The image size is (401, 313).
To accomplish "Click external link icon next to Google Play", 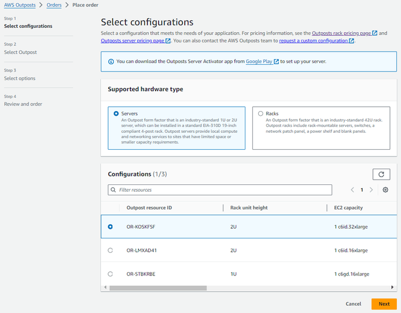I will click(x=276, y=61).
